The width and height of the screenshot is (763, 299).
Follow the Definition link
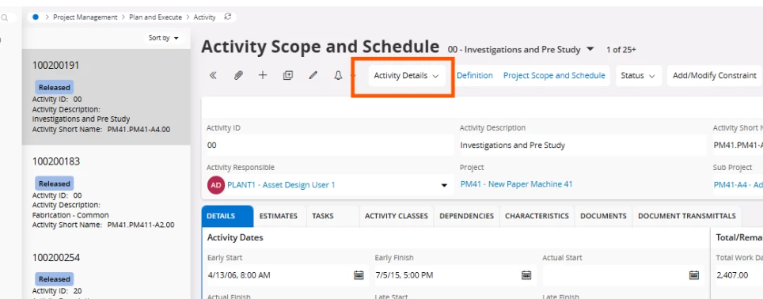474,75
